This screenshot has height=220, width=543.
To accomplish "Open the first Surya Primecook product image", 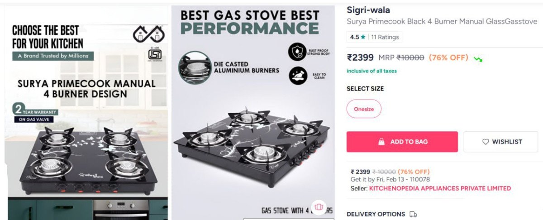I will tap(85, 113).
